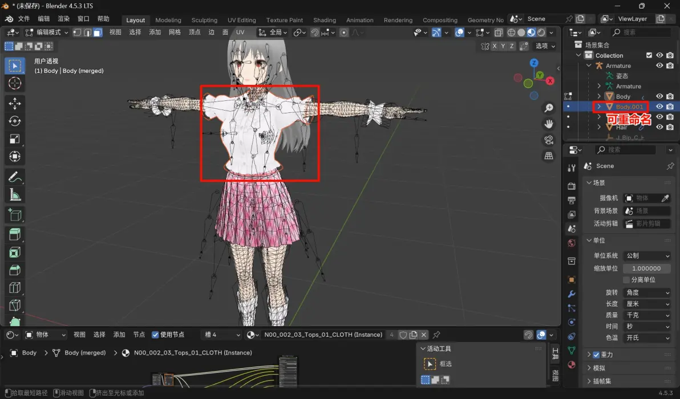The height and width of the screenshot is (399, 680).
Task: Open 质量 千克 dropdown
Action: click(647, 315)
